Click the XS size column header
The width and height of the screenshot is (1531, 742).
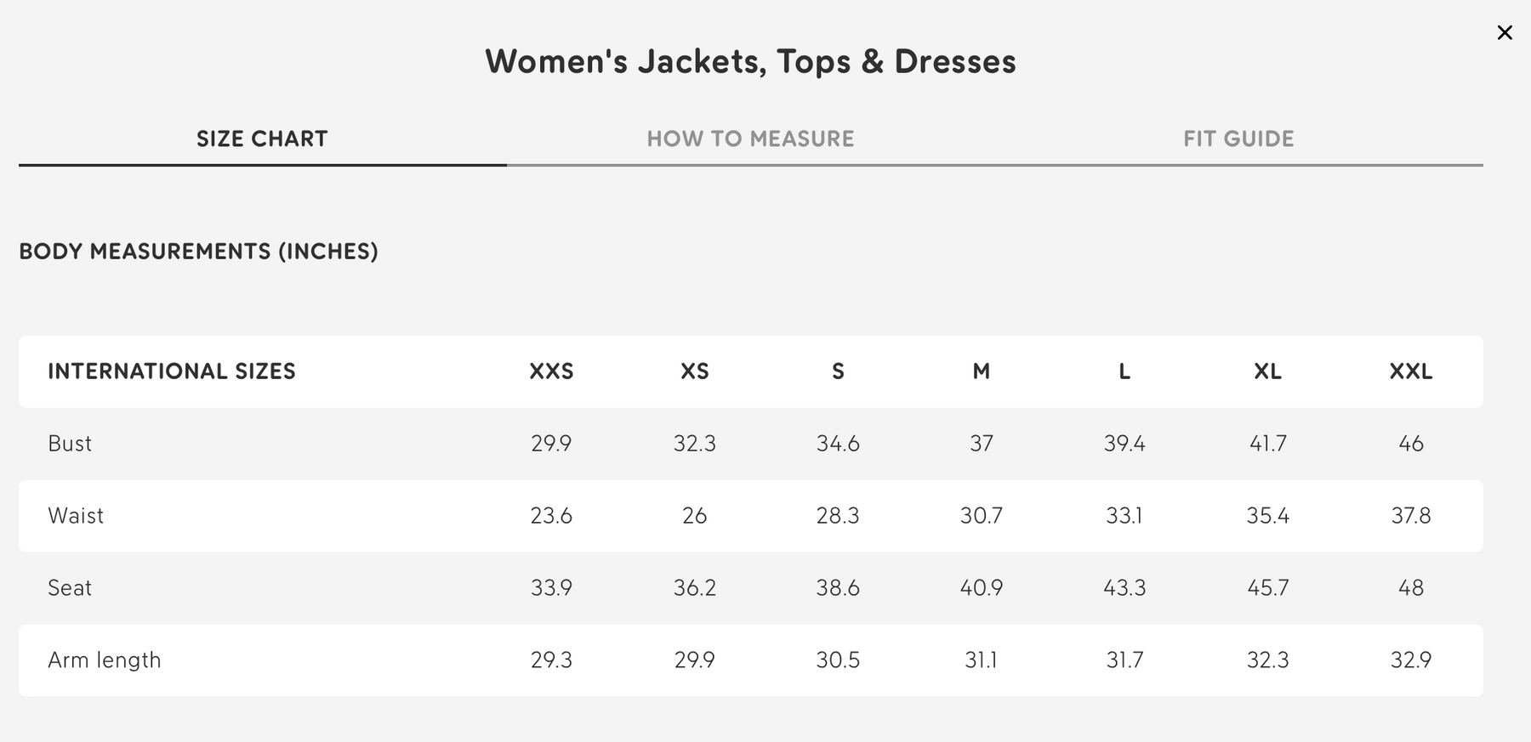pyautogui.click(x=695, y=371)
